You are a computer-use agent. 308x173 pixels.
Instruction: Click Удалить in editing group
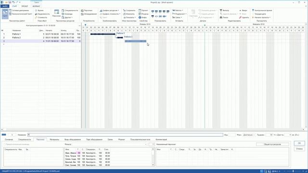pyautogui.click(x=244, y=17)
